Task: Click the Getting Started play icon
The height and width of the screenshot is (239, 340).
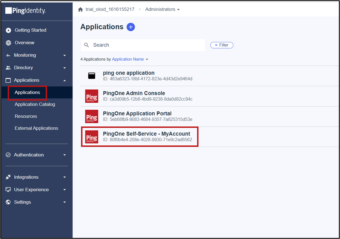Action: [8, 30]
